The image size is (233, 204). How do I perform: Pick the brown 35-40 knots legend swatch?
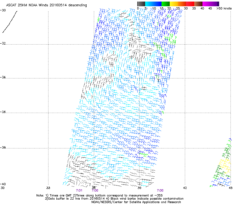tap(198, 4)
